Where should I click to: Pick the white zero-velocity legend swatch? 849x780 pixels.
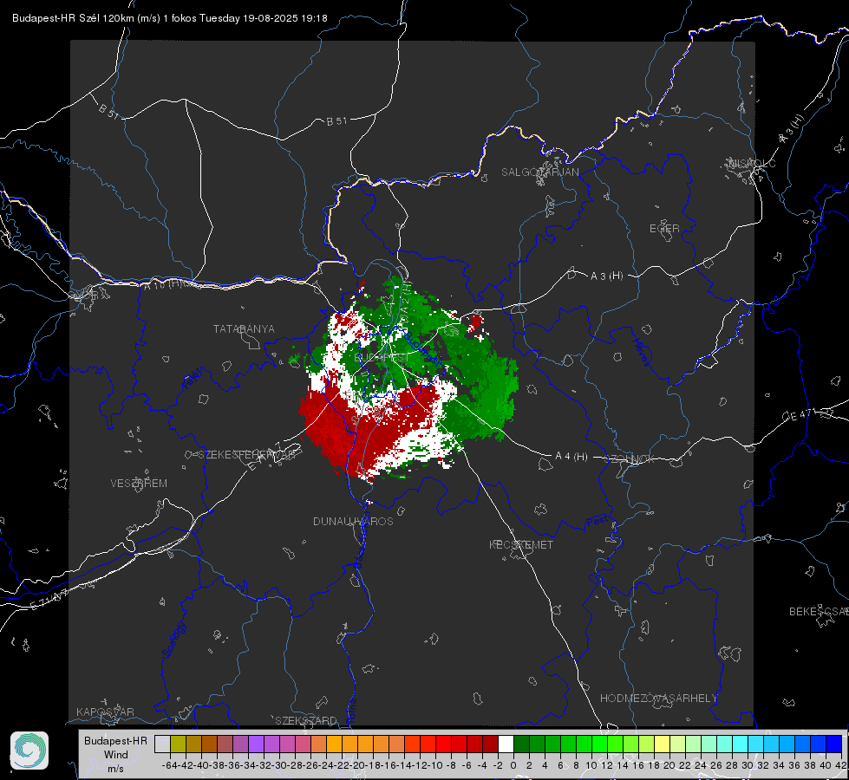(x=506, y=744)
